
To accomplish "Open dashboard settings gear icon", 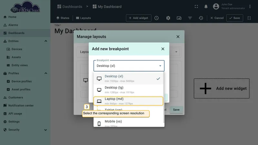I will (168, 18).
